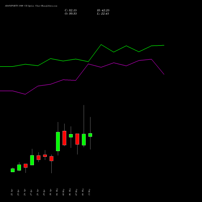This screenshot has width=202, height=202.
Task: Click the '08 May' date axis label
Action: click(83, 192)
